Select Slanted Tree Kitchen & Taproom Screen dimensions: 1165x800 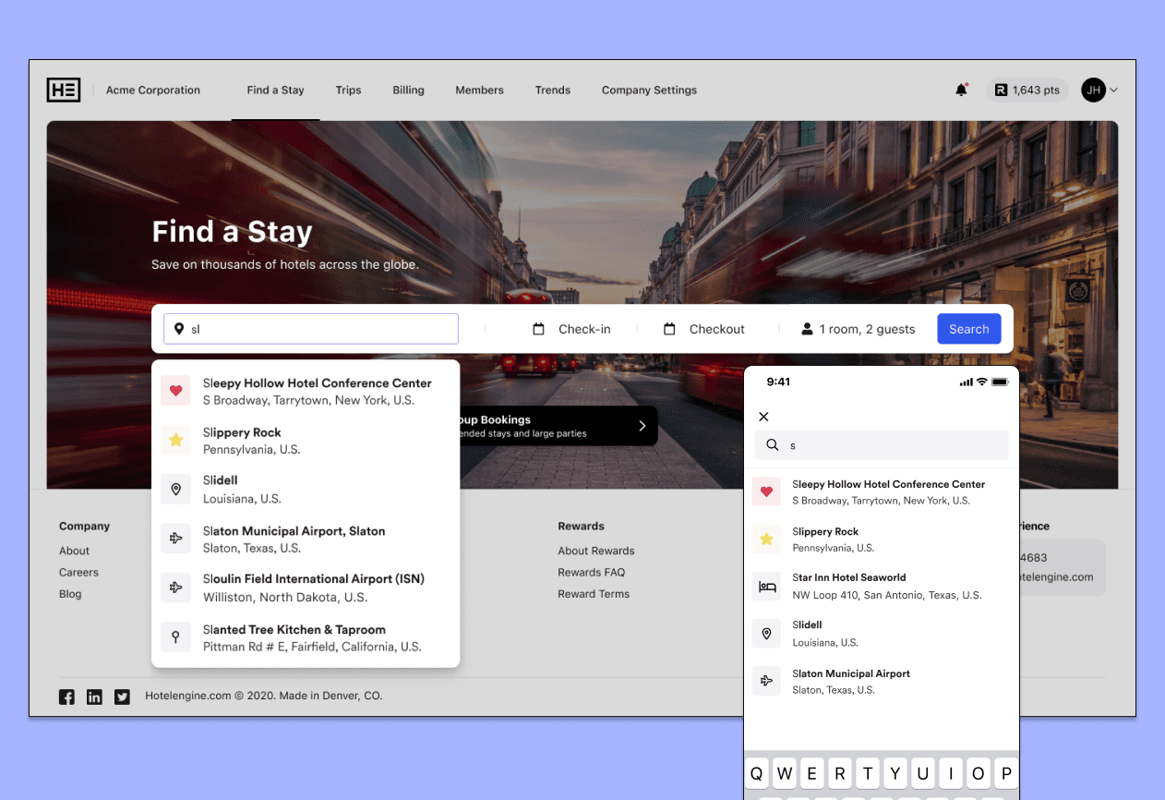(x=306, y=637)
